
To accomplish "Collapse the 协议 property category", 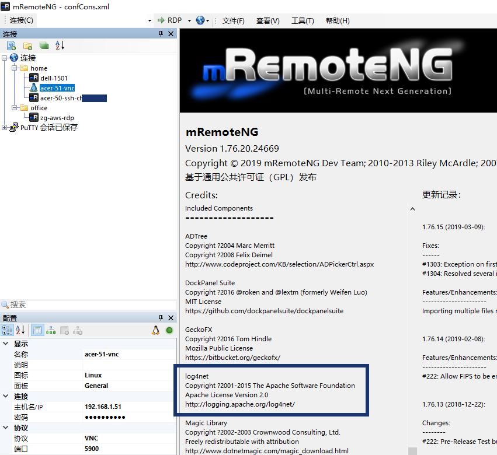I will pyautogui.click(x=6, y=428).
